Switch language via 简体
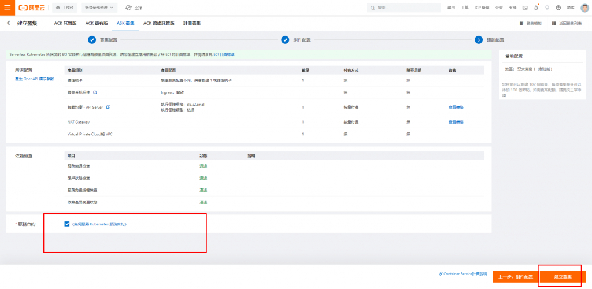Viewport: 592px width, 289px height. pos(571,8)
